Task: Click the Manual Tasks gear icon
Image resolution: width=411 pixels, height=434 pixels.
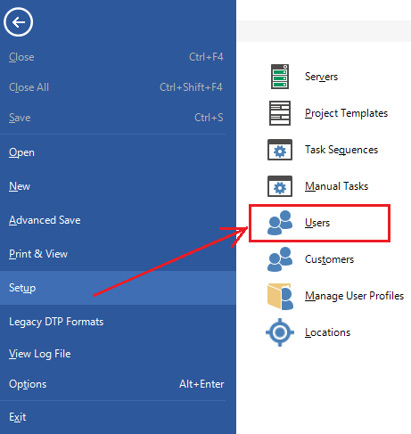Action: pos(280,186)
